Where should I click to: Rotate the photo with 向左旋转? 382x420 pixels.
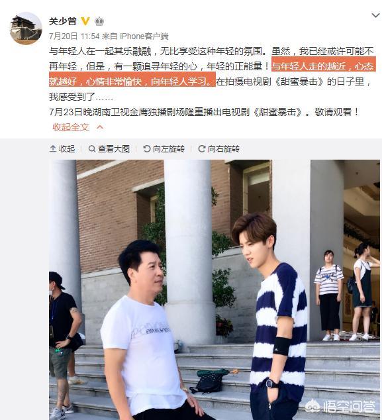click(x=164, y=148)
